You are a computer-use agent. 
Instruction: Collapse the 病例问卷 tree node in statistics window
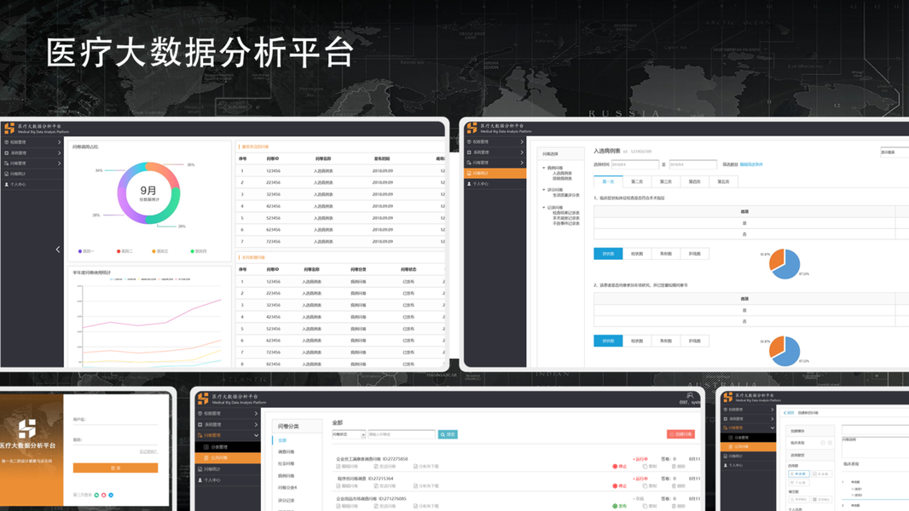(x=544, y=168)
